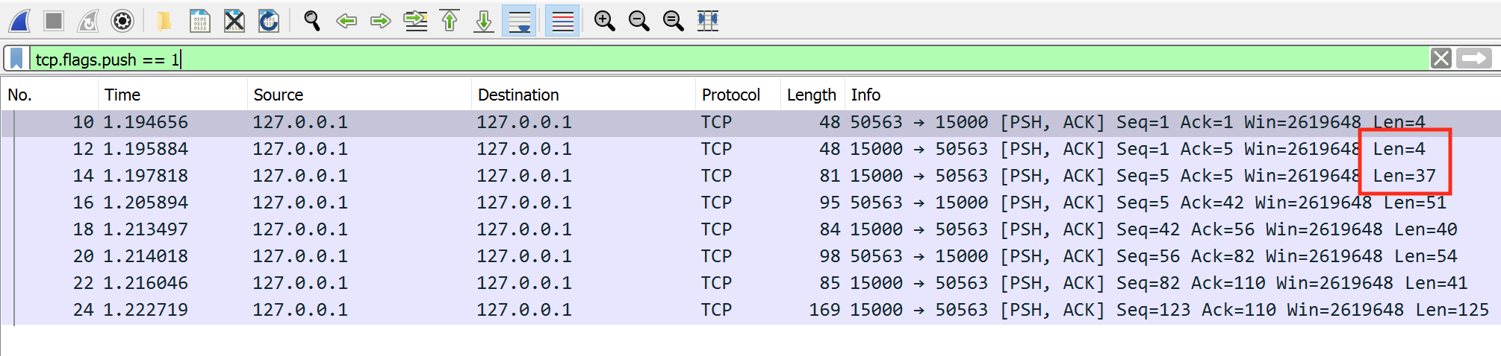Image resolution: width=1501 pixels, height=356 pixels.
Task: Close this capture file
Action: [234, 21]
